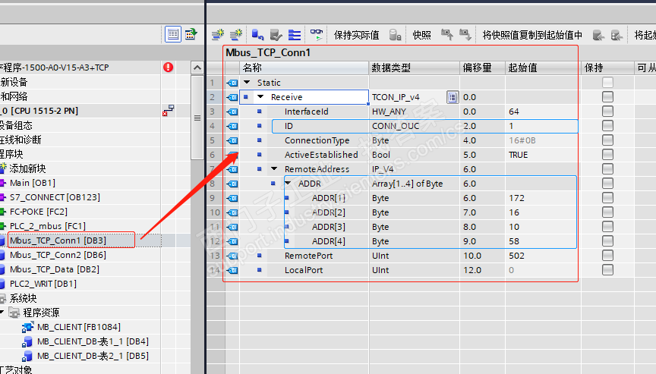Collapse the RemoteAddress structure
The height and width of the screenshot is (374, 656).
[274, 169]
